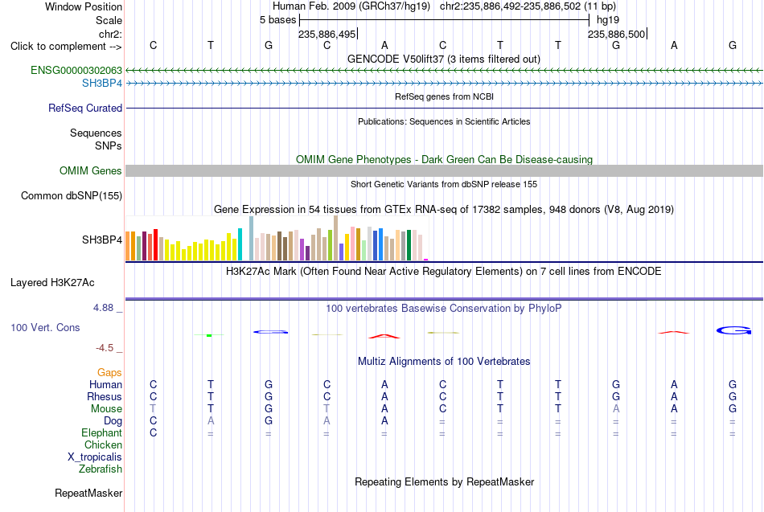This screenshot has height=512, width=764.
Task: Select the 235,886,500 ruler coordinate
Action: click(616, 34)
